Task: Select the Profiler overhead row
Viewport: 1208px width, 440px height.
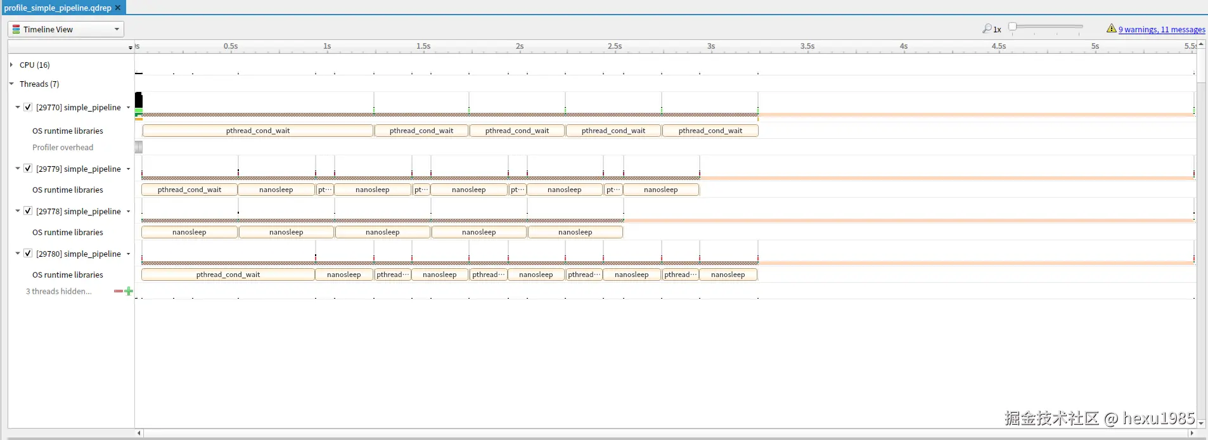Action: 63,147
